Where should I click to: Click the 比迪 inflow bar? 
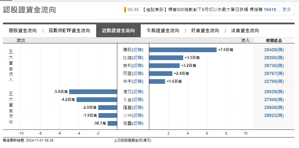tap(166, 58)
